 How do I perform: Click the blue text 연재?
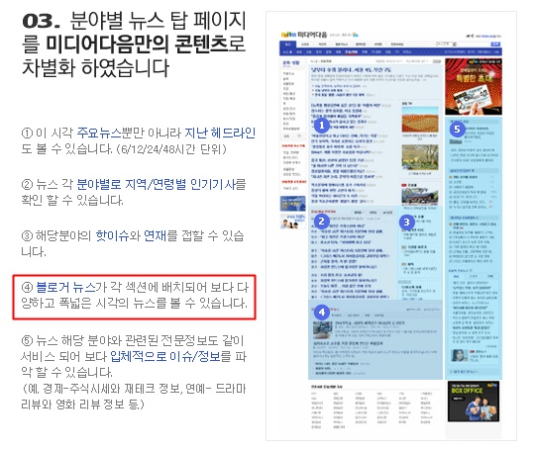(x=156, y=235)
